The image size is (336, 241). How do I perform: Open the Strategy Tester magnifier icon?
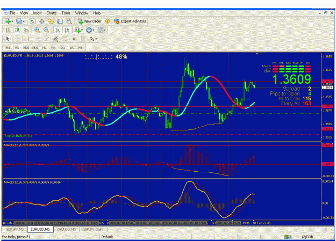(x=69, y=21)
